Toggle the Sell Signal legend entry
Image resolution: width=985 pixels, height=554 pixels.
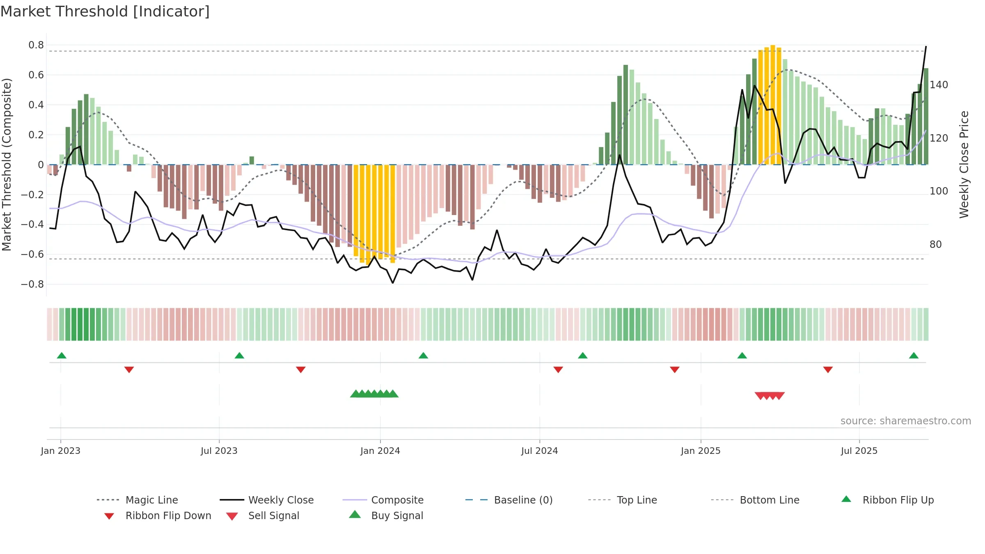click(x=263, y=515)
